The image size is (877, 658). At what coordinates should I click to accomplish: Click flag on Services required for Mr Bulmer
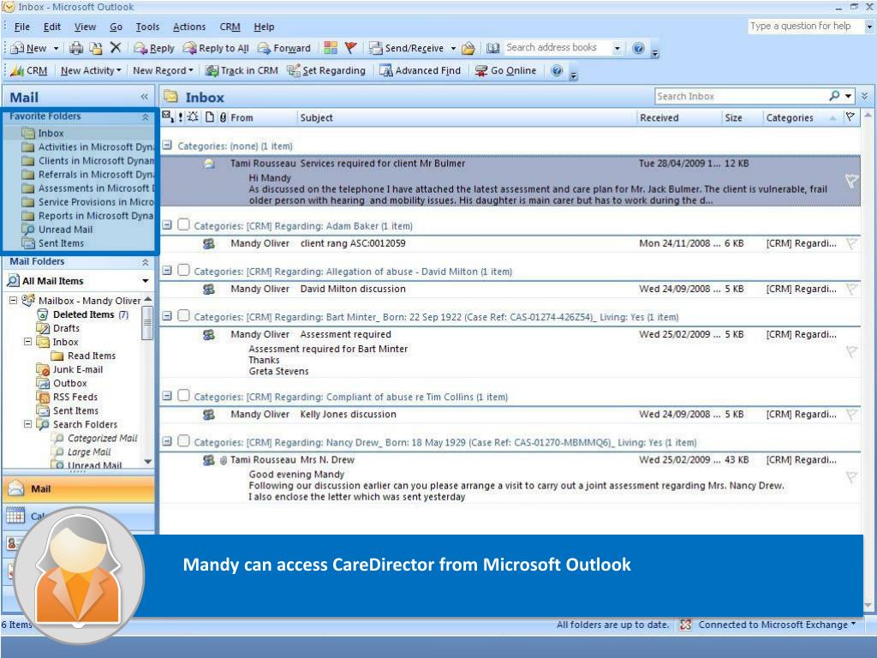(851, 181)
